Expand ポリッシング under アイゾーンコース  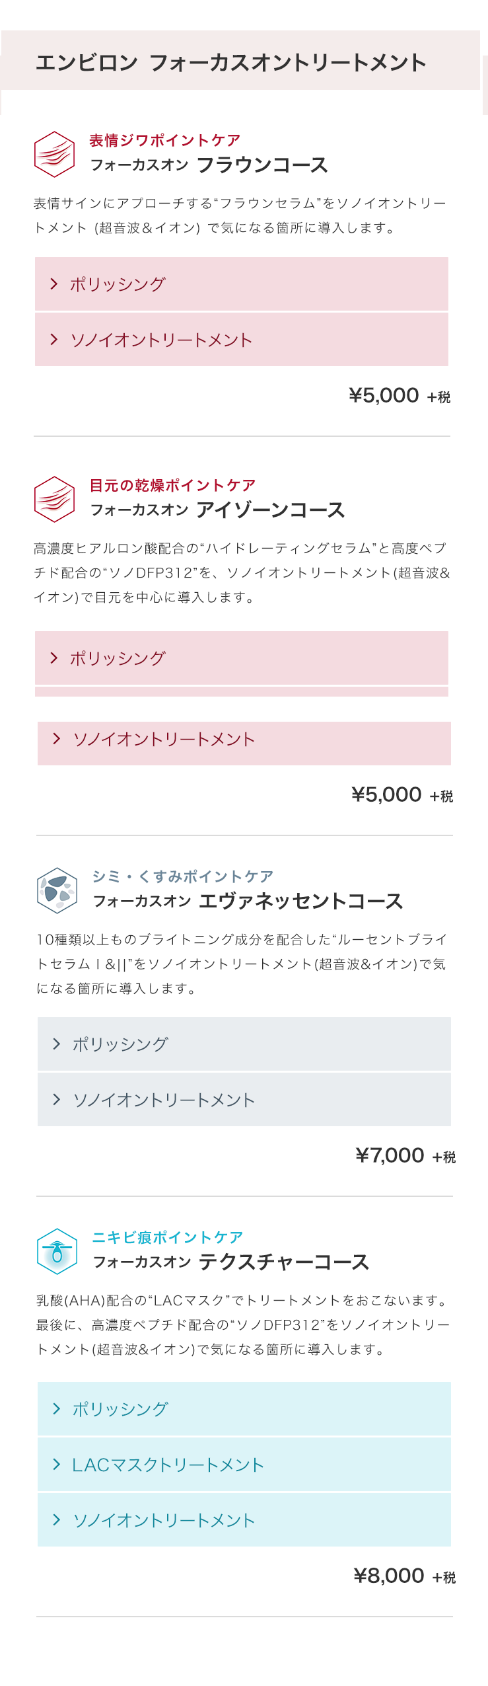point(241,658)
